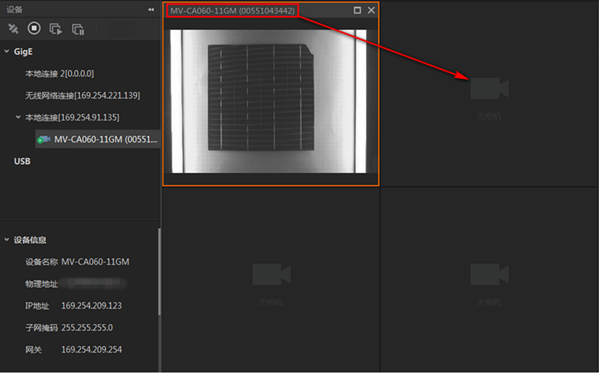The image size is (599, 373).
Task: Maximize the MV-CA060-11GM preview window
Action: click(x=357, y=10)
